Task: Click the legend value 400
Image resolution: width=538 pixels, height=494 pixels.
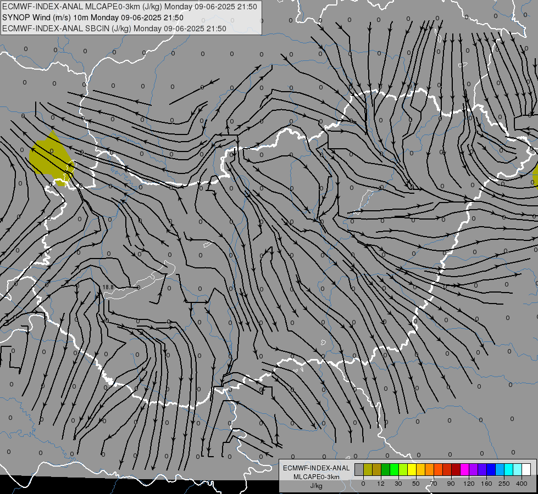Action: click(x=522, y=484)
